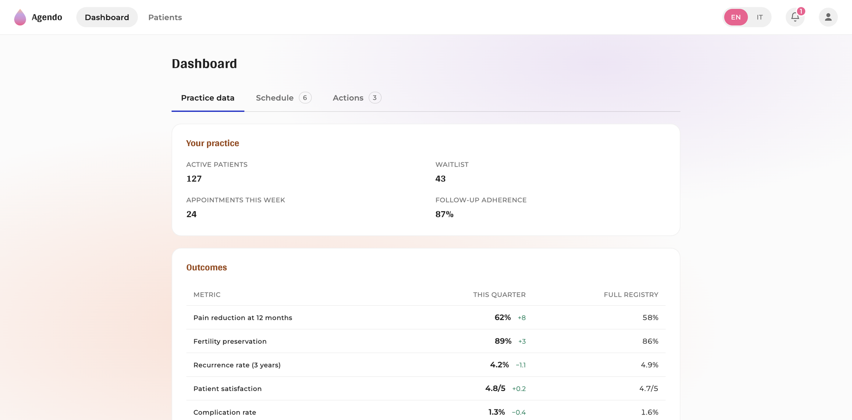852x420 pixels.
Task: Click the Your practice heading
Action: [213, 143]
